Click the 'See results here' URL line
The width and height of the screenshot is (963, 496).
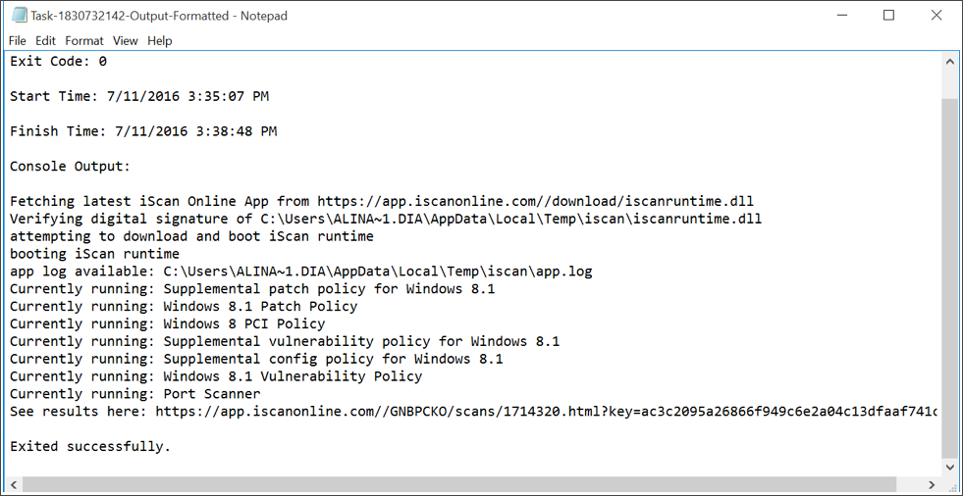click(474, 411)
